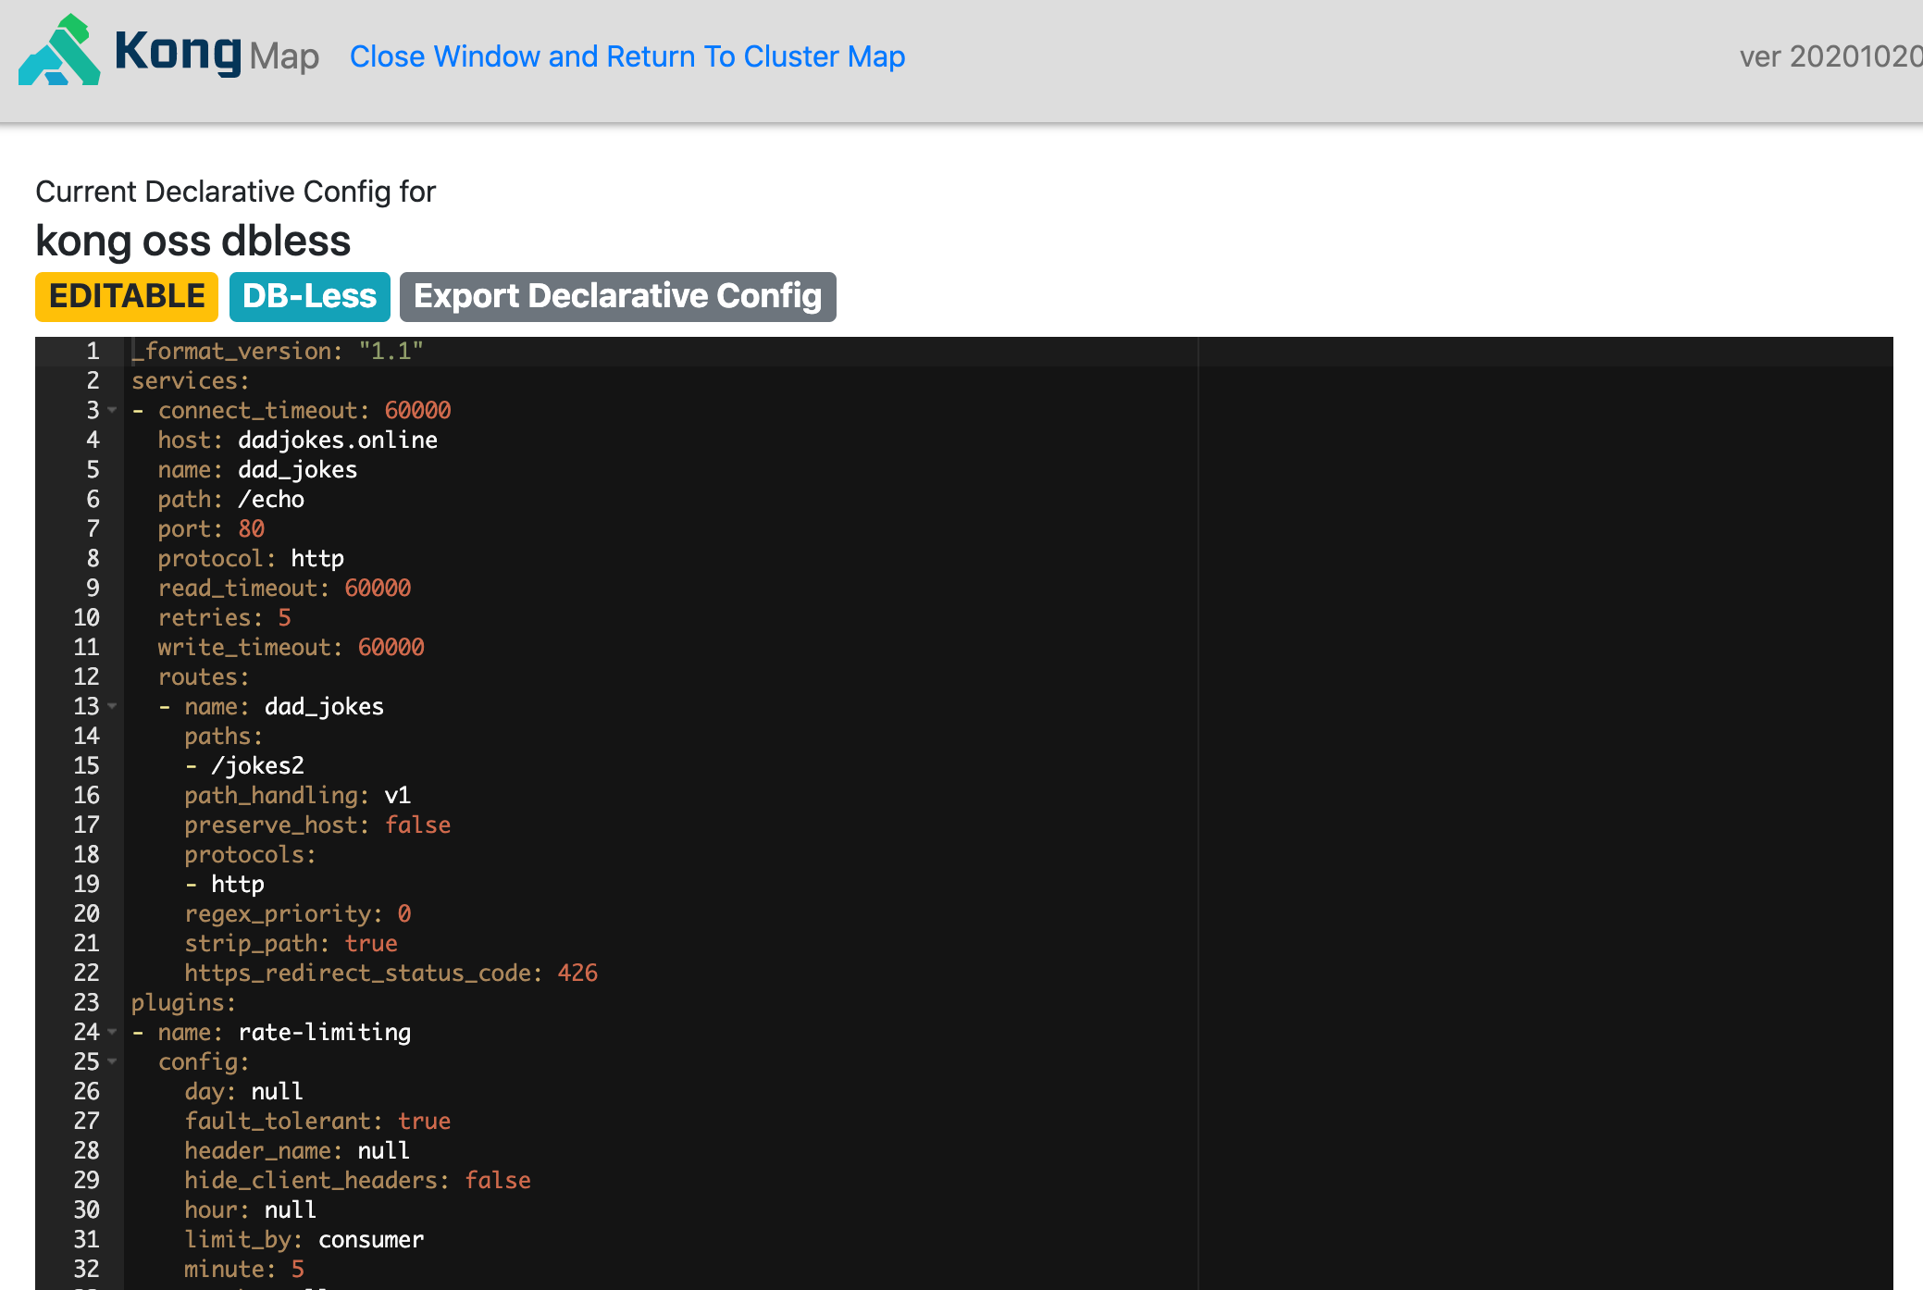
Task: Click the _format_version value 1.1
Action: pos(394,351)
